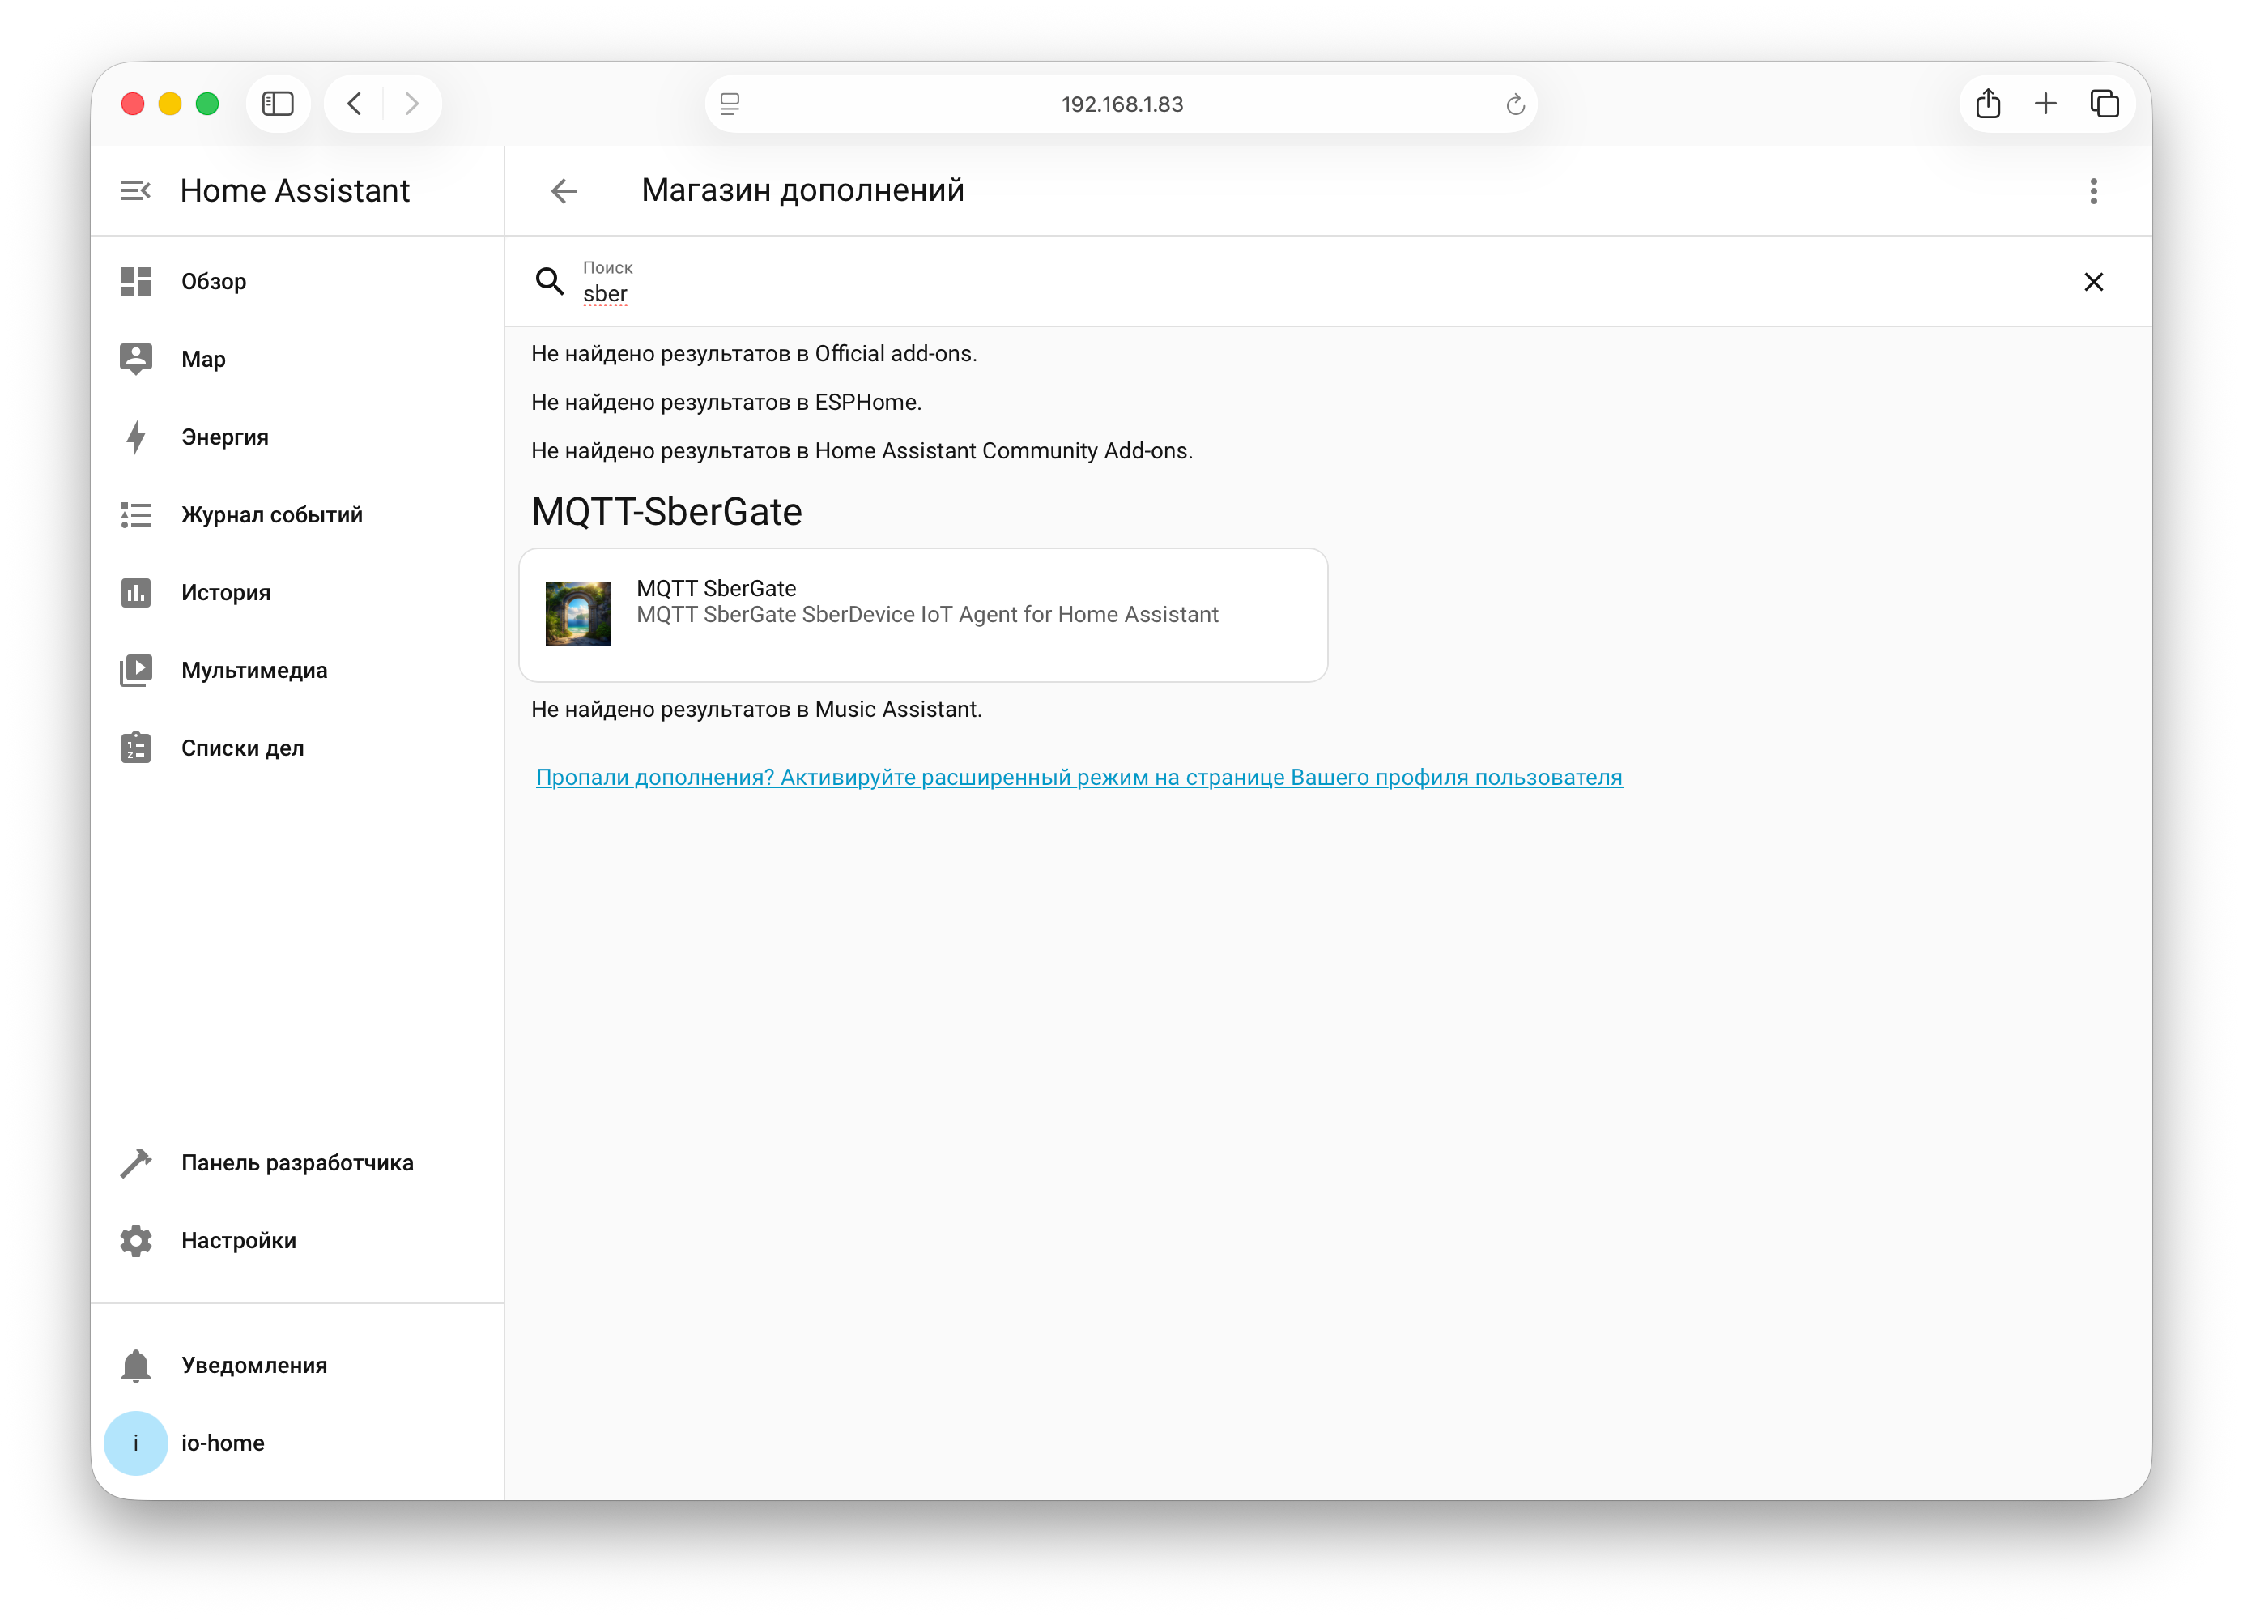This screenshot has width=2243, height=1620.
Task: Select the История chart icon
Action: tap(135, 591)
